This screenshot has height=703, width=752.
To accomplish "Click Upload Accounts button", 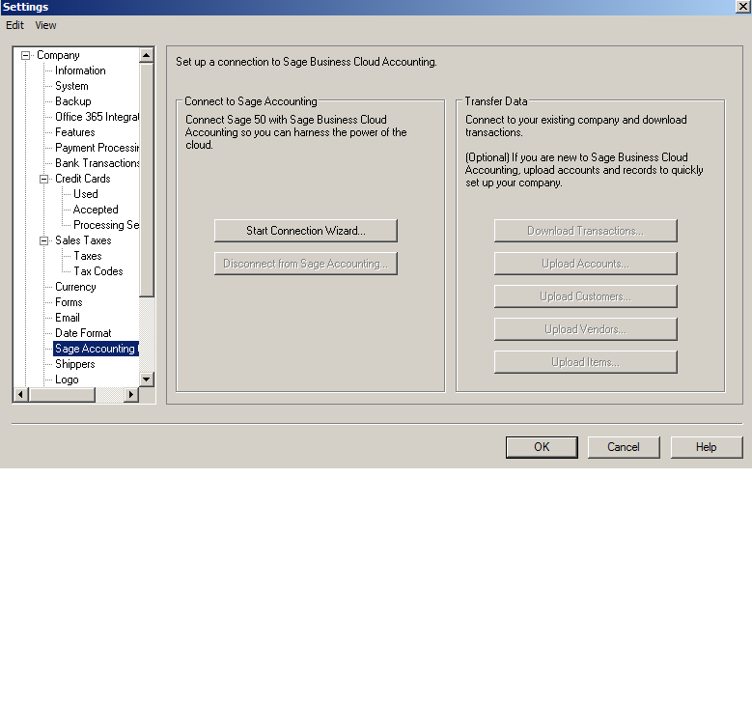I will [586, 264].
